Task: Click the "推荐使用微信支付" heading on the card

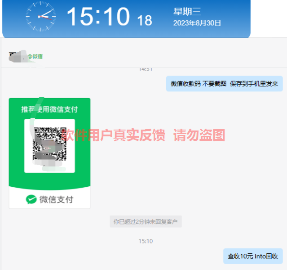Action: [49, 109]
